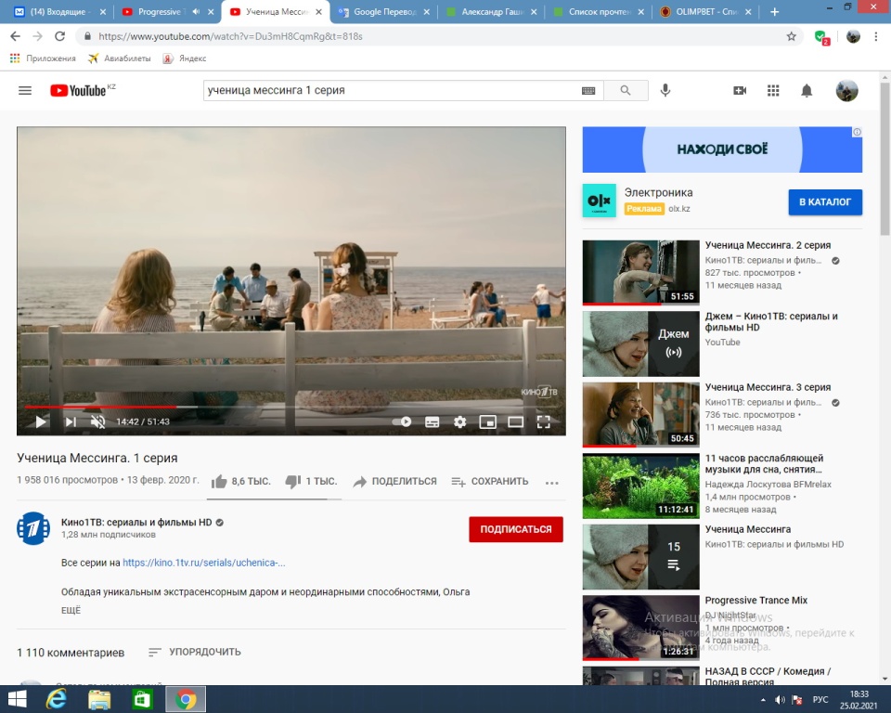Image resolution: width=891 pixels, height=713 pixels.
Task: Open the Windows Start menu
Action: [x=17, y=699]
